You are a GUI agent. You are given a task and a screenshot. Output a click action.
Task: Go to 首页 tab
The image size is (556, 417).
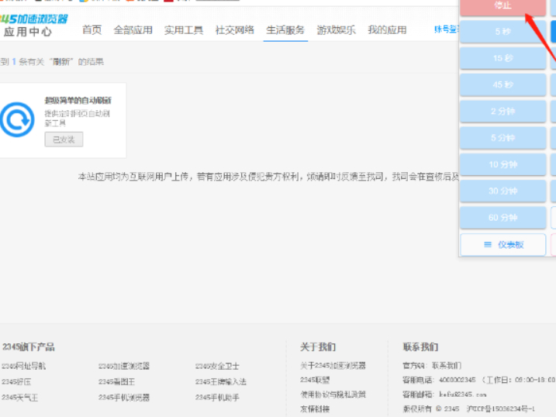92,30
